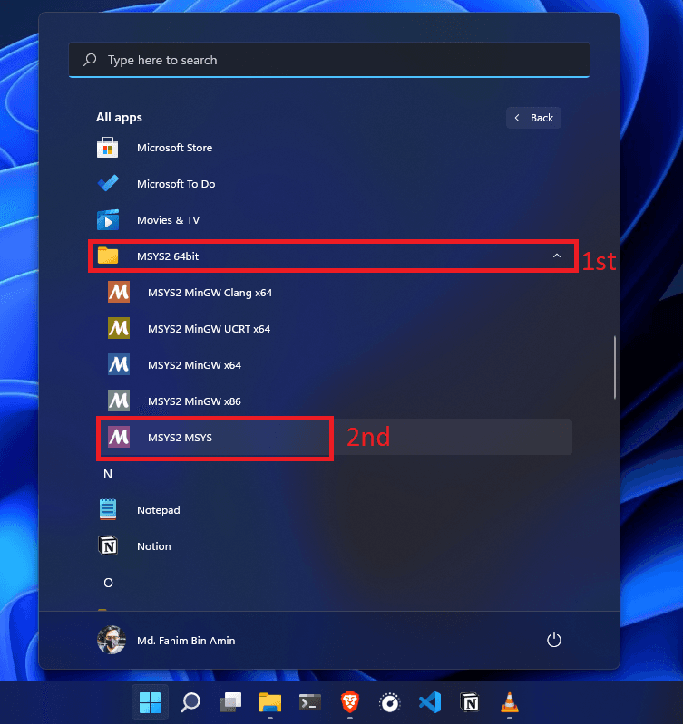Open Visual Studio Code from taskbar

click(430, 702)
